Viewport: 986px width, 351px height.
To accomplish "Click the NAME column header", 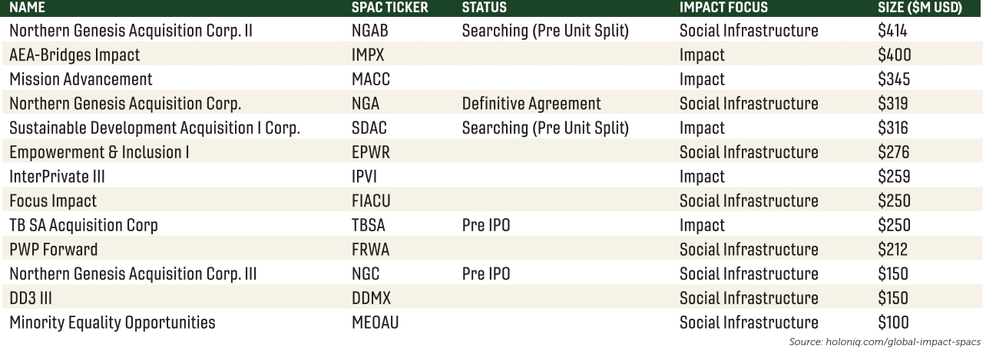I will (28, 8).
